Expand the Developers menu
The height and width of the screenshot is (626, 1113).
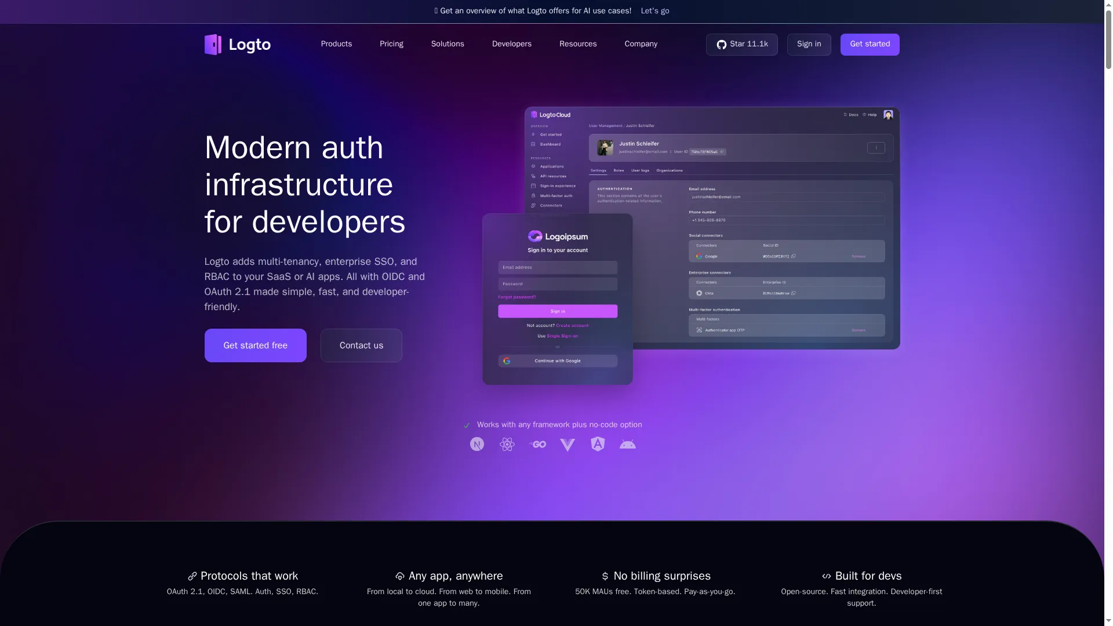(512, 44)
